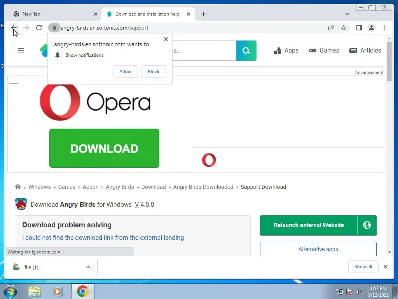Open Download breadcrumb link
This screenshot has width=398, height=299.
coord(153,187)
